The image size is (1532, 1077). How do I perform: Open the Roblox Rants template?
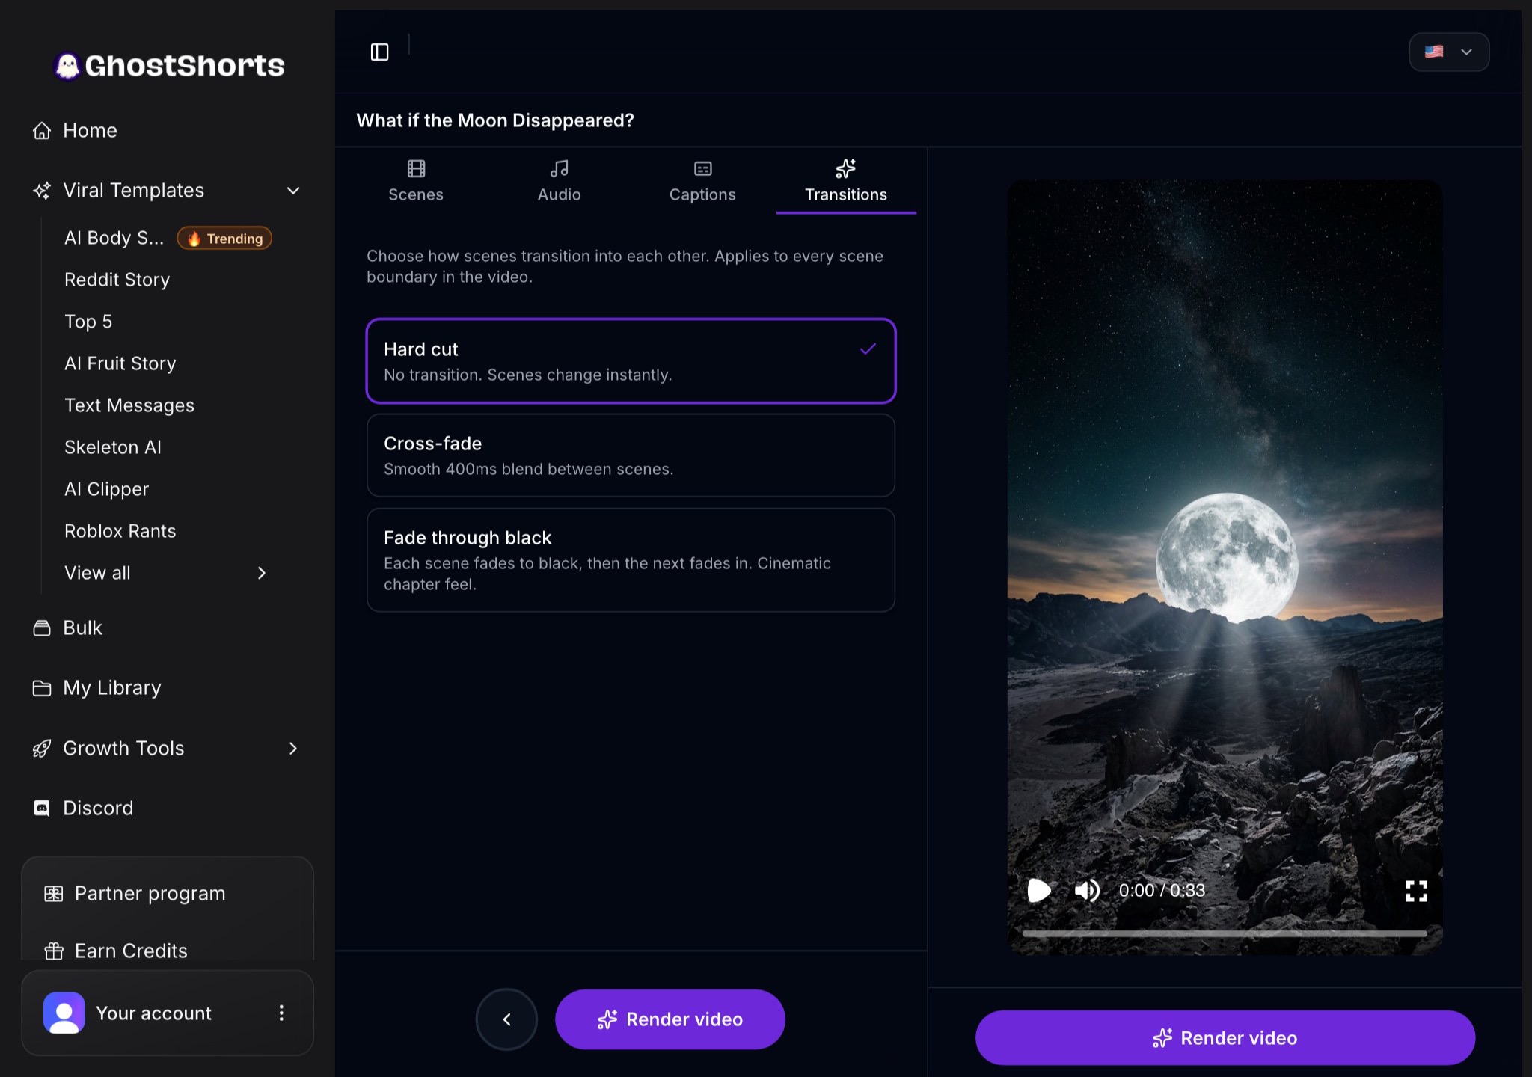pyautogui.click(x=120, y=532)
